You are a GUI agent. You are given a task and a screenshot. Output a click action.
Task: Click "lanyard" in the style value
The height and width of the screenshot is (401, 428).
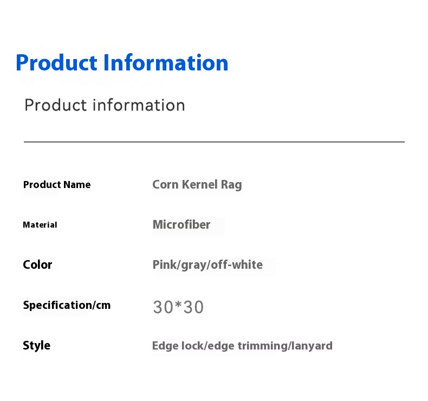(x=314, y=346)
